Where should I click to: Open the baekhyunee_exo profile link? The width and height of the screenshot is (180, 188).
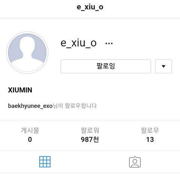click(30, 106)
